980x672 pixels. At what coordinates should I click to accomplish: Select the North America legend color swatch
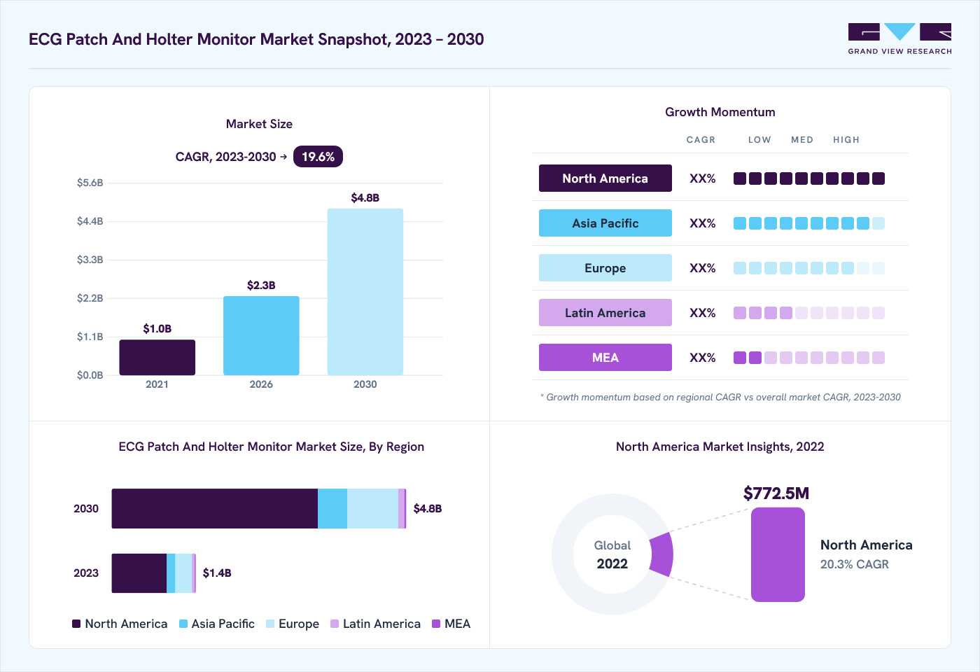coord(76,624)
